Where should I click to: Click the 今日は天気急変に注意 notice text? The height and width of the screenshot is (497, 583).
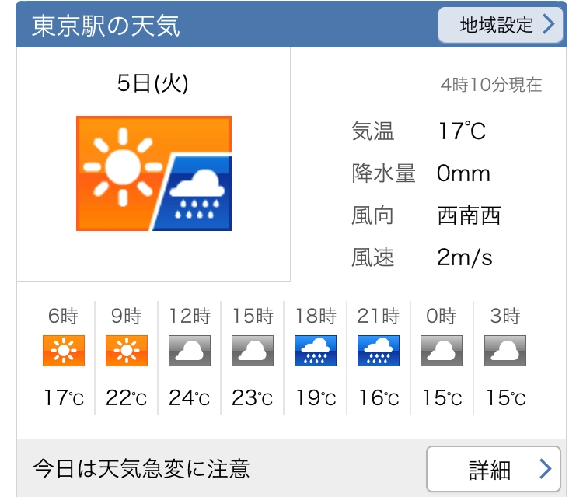[141, 469]
